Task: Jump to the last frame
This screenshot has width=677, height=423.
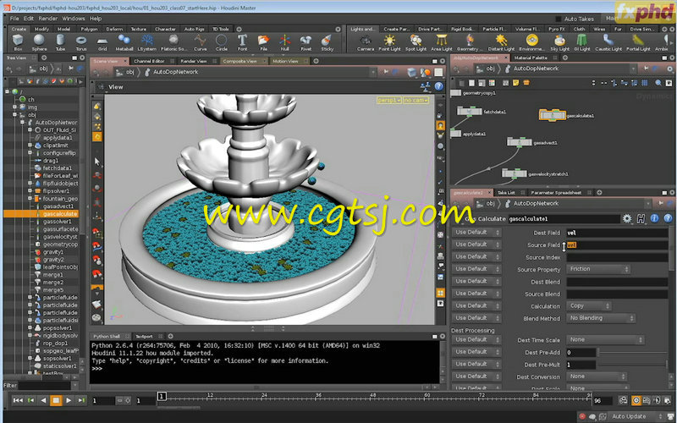Action: coord(81,400)
